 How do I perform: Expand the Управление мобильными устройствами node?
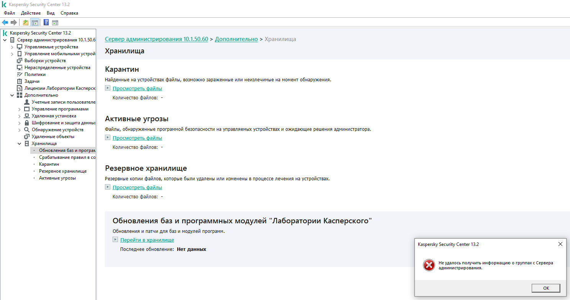tap(12, 54)
